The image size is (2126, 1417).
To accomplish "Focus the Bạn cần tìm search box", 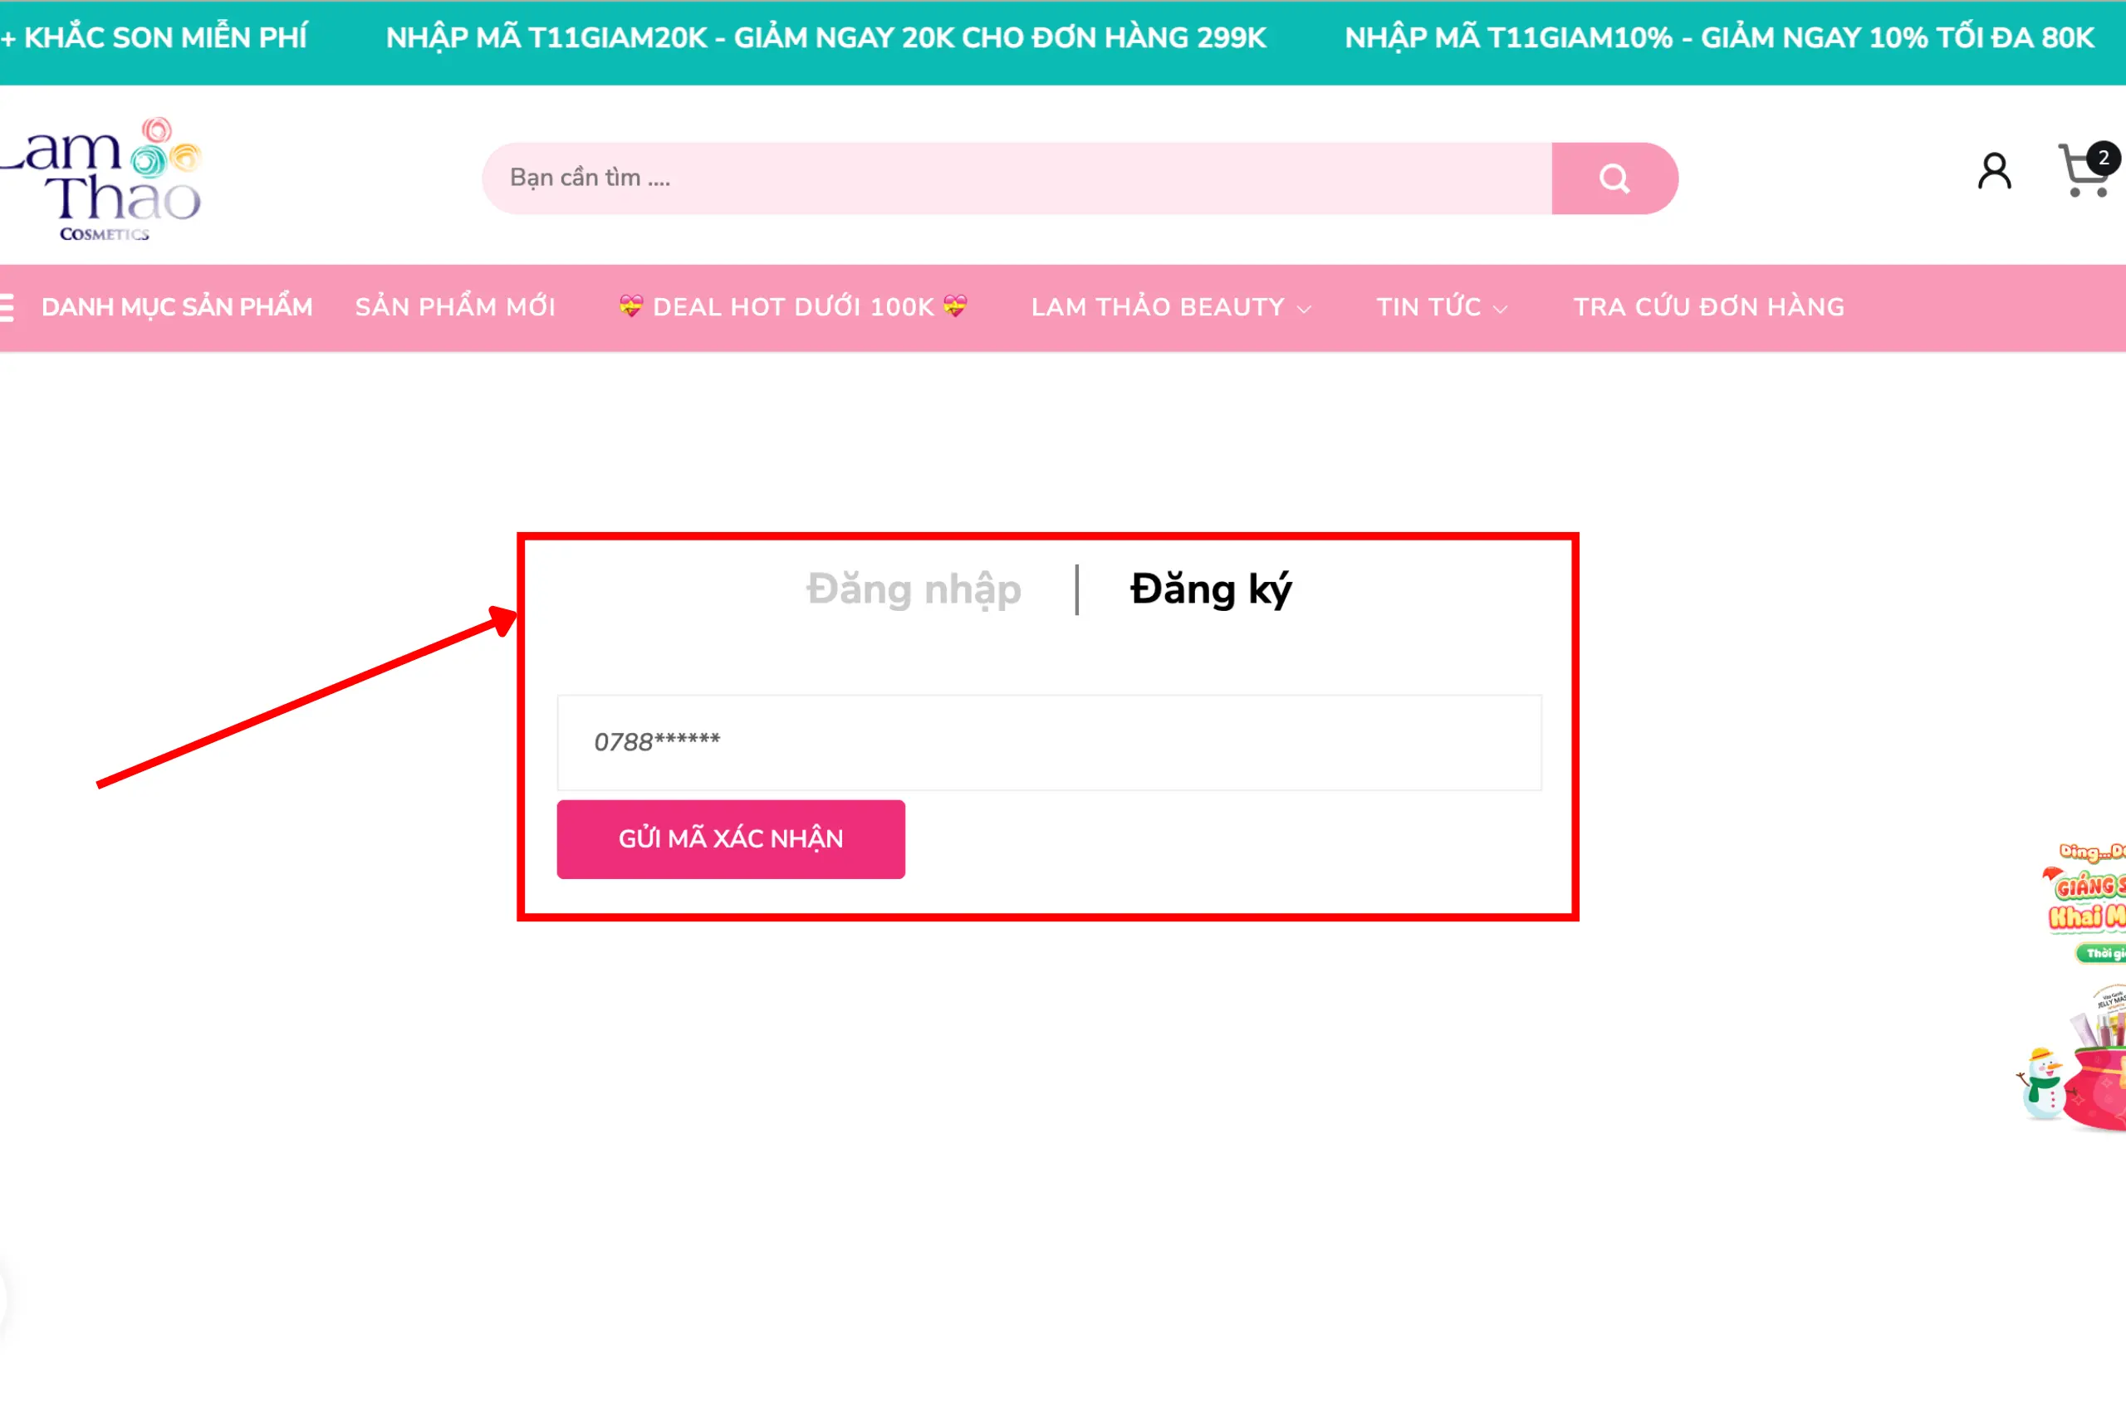I will (x=1016, y=178).
